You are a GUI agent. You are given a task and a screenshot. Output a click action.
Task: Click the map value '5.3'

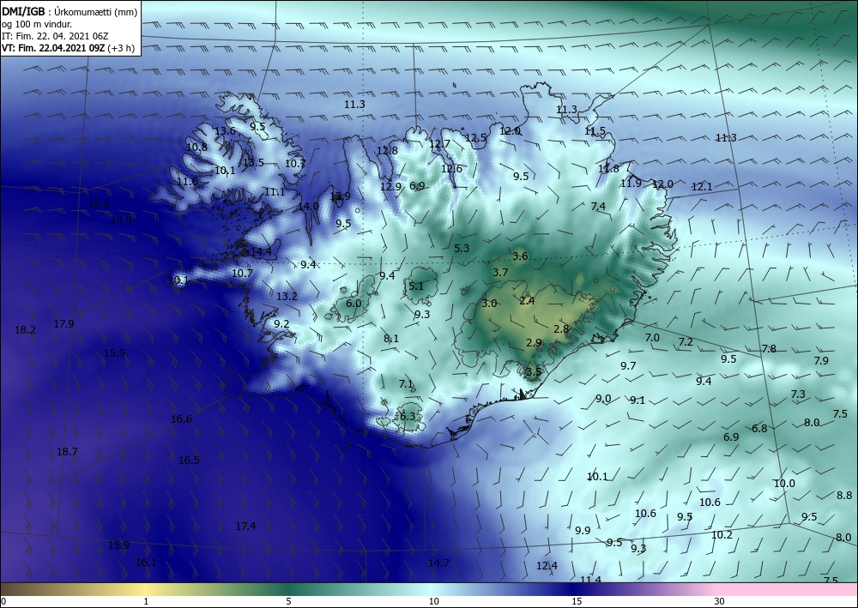[x=462, y=248]
